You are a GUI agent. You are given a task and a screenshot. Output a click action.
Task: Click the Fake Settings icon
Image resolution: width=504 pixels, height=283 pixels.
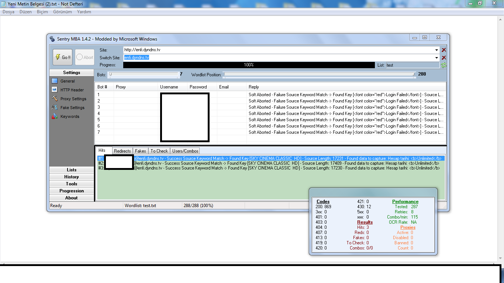(x=55, y=108)
